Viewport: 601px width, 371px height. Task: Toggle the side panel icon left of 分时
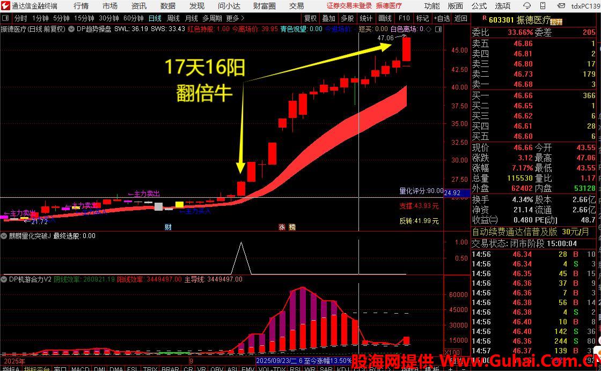coord(5,18)
